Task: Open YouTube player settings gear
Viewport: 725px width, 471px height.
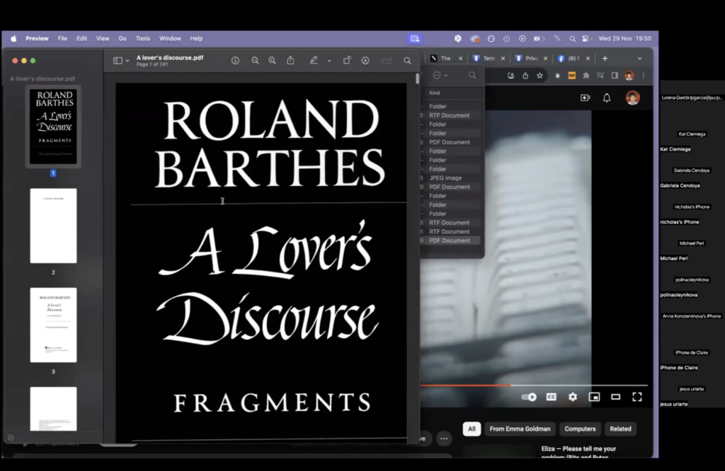Action: (572, 397)
